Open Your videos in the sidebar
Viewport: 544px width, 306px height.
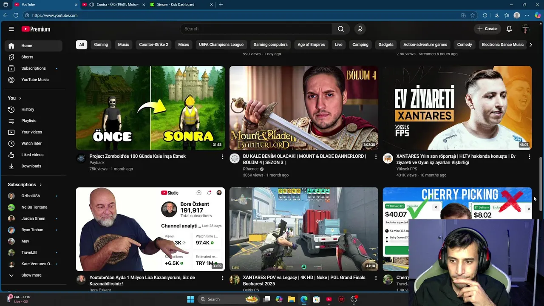coord(34,132)
